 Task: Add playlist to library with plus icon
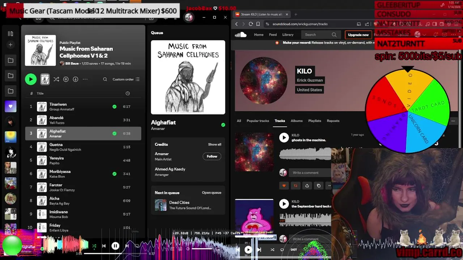66,79
